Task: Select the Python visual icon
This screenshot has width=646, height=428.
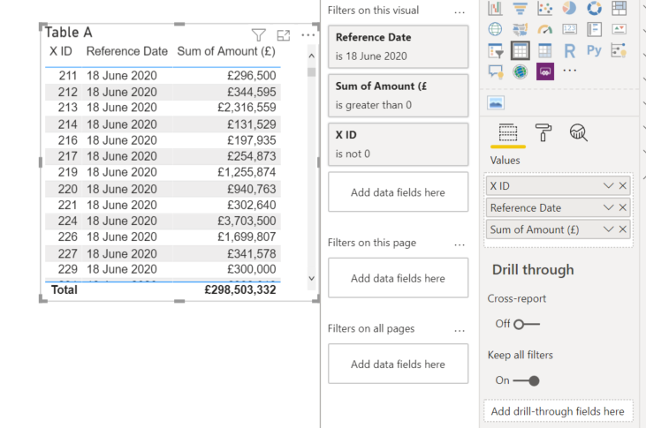Action: 594,50
